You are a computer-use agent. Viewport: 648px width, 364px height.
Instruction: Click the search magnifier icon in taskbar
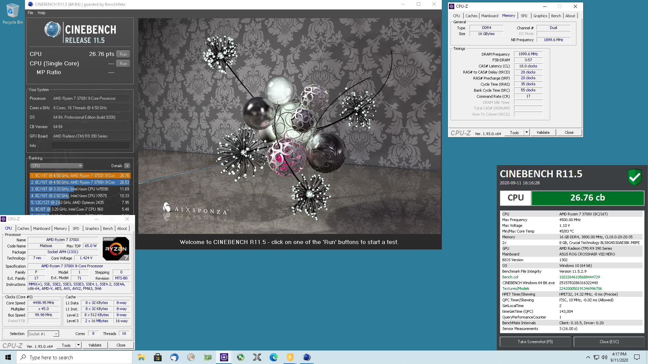23,357
